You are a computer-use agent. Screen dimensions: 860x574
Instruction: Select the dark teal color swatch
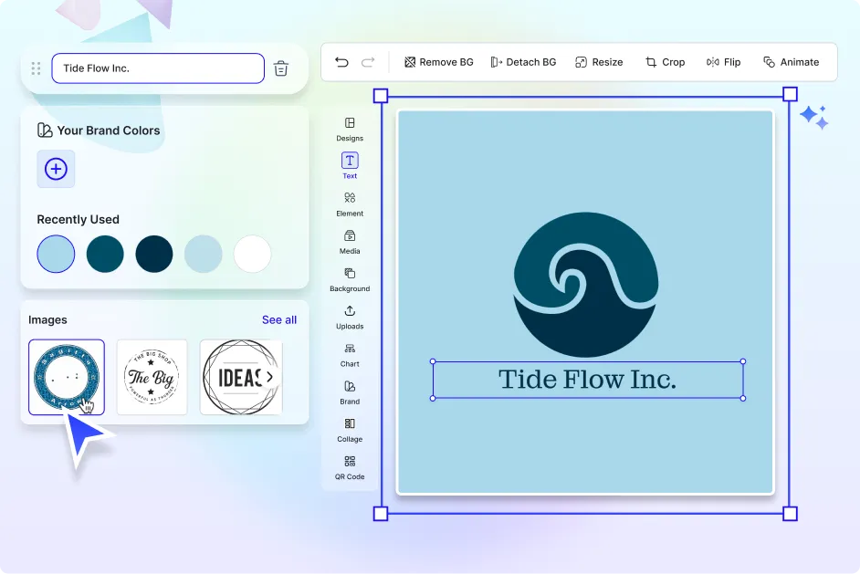105,254
